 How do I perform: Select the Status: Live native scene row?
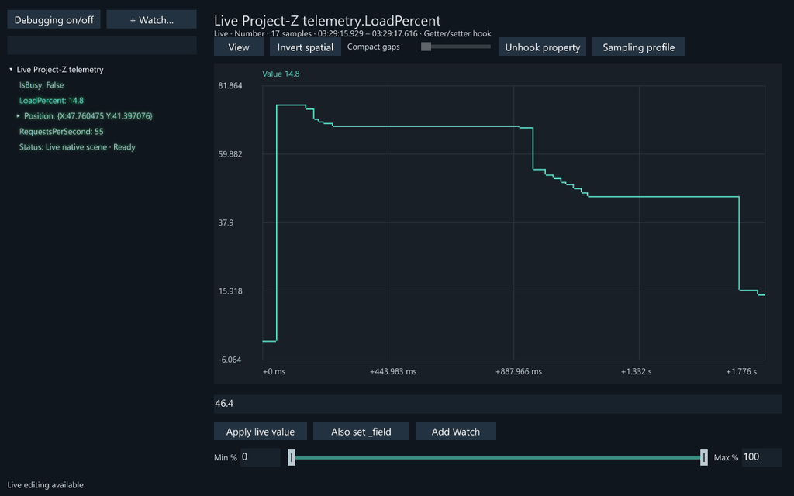78,146
